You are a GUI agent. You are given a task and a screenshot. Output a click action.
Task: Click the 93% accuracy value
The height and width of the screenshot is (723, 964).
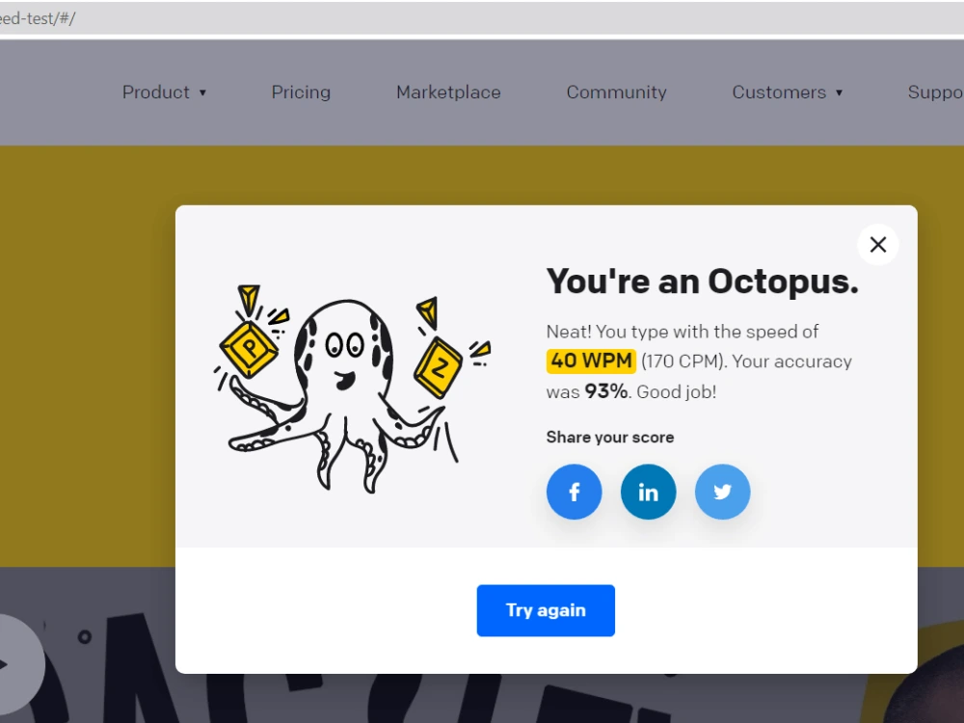pyautogui.click(x=605, y=391)
